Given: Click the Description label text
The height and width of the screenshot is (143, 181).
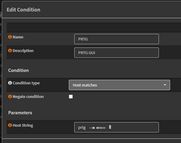Looking at the screenshot, I should point(23,51).
